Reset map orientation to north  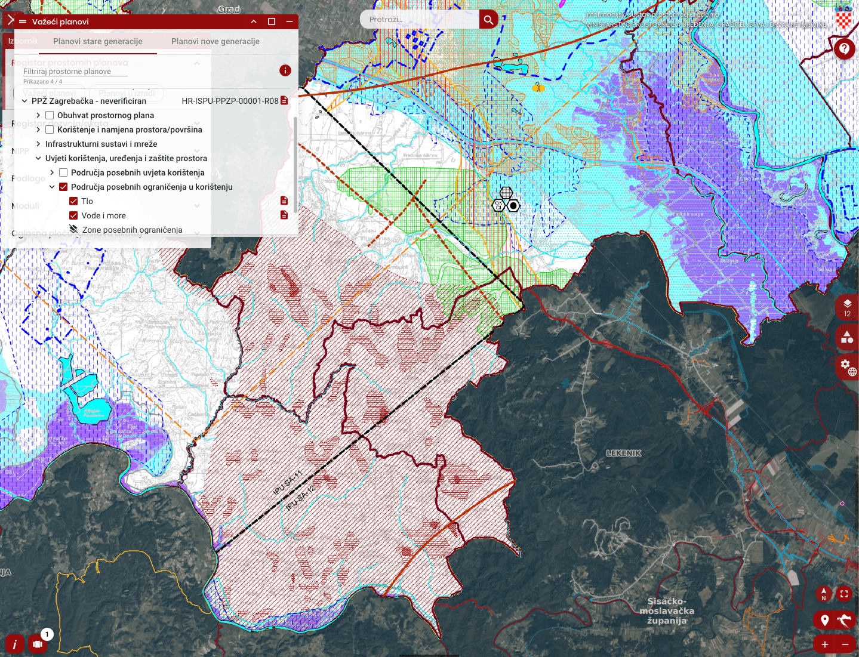[824, 594]
